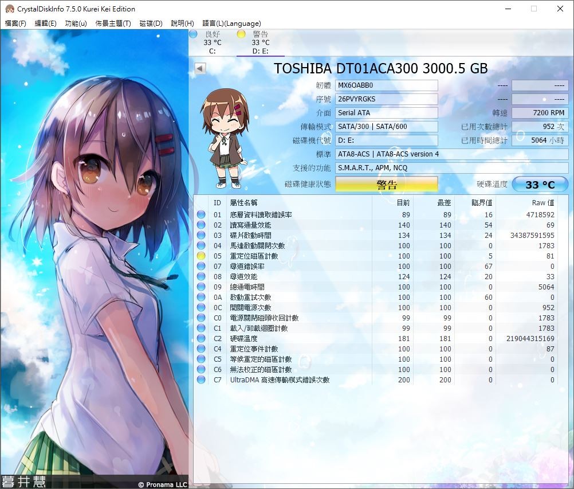This screenshot has height=489, width=574.
Task: Click the yellow warning circle of attribute 05
Action: coord(201,256)
